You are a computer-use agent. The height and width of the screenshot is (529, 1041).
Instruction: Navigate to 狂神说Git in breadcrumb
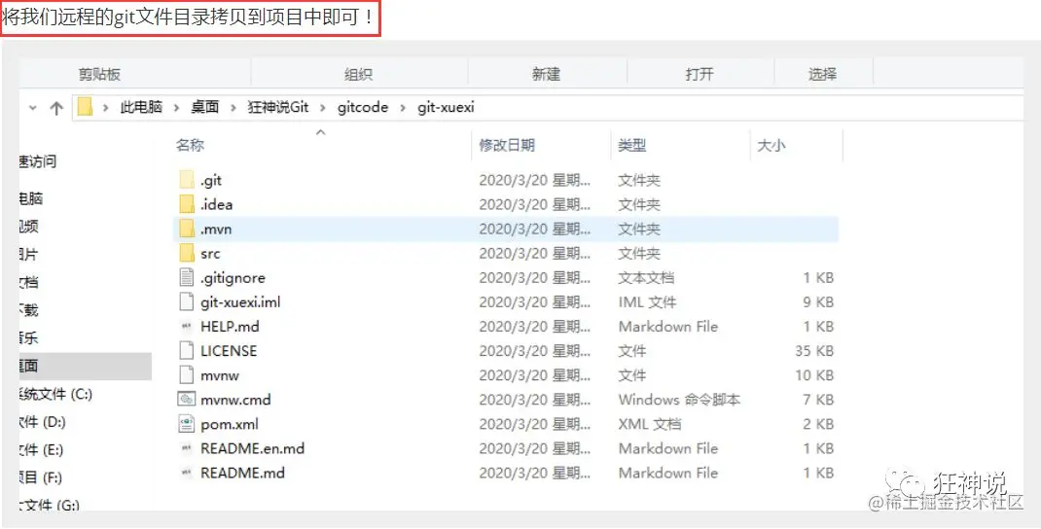pos(278,108)
